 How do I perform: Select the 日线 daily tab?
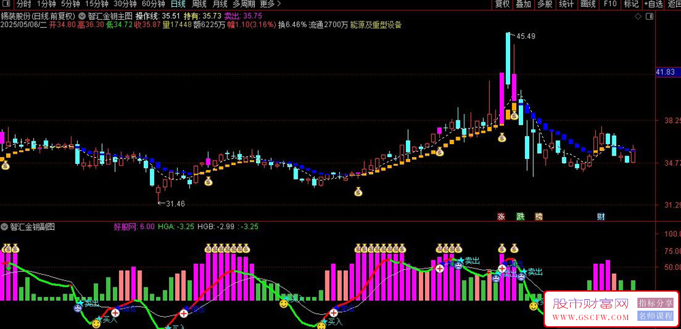point(178,4)
